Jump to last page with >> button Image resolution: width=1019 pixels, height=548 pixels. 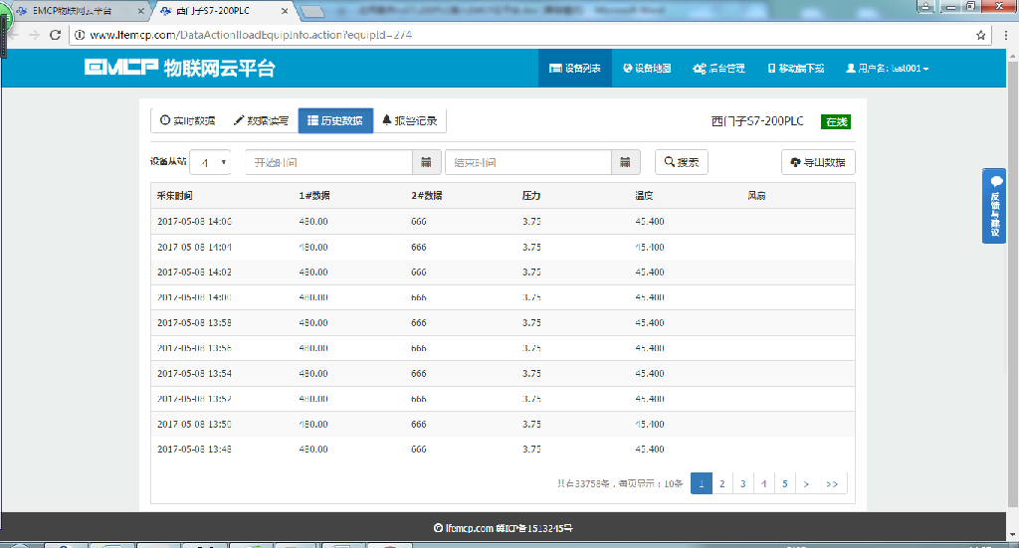pos(832,483)
